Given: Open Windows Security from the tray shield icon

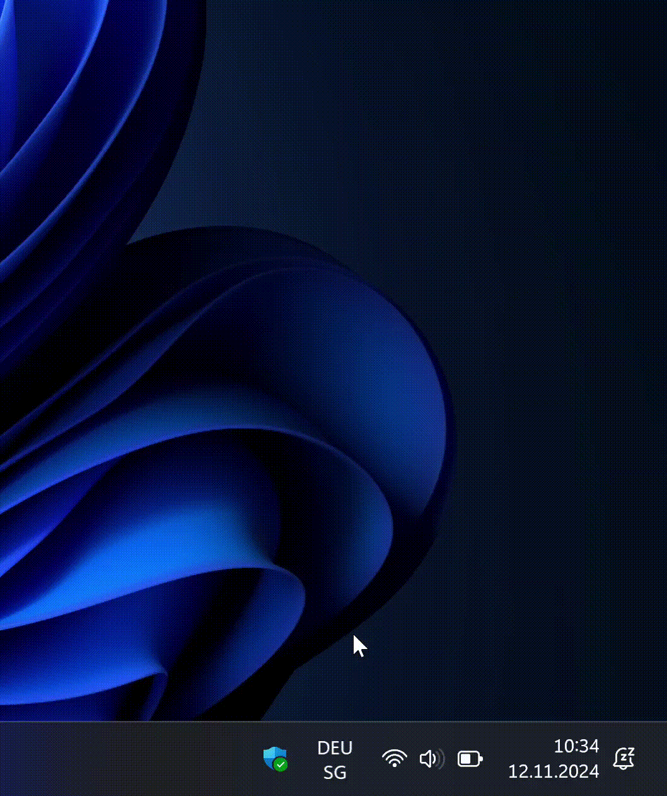Looking at the screenshot, I should 275,759.
